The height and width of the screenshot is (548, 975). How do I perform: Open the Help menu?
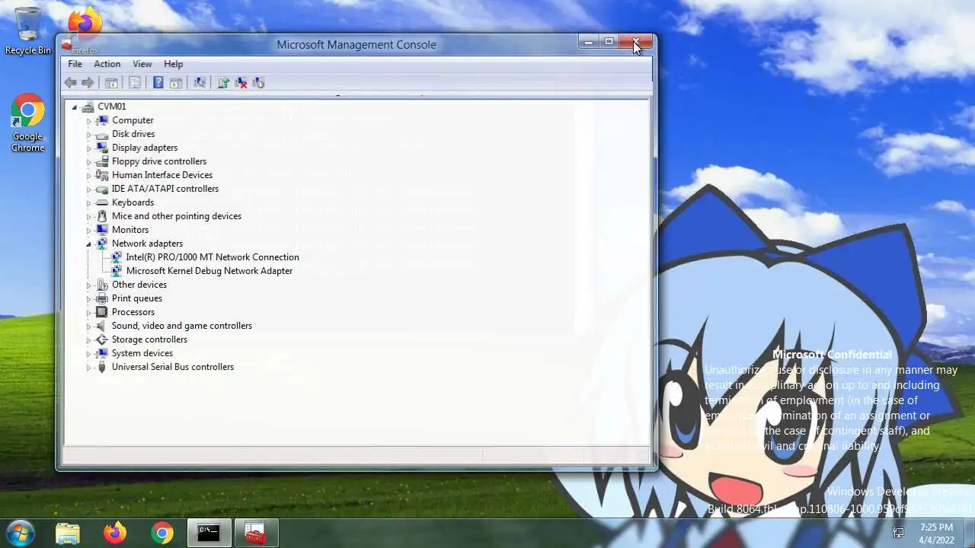click(174, 64)
